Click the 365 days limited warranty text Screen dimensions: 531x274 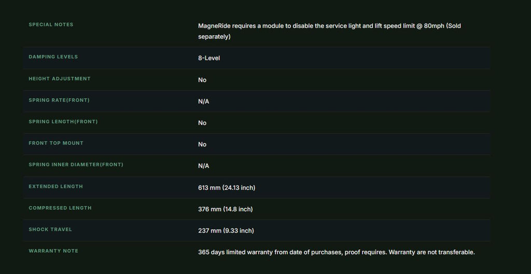point(336,252)
